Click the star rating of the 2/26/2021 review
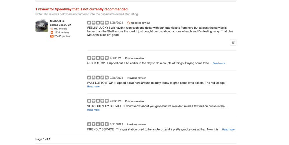Image resolution: width=289 pixels, height=145 pixels. 98,78
